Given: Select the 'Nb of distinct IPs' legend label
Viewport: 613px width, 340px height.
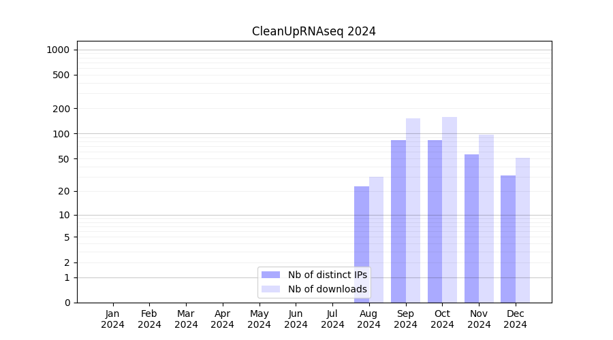Looking at the screenshot, I should pyautogui.click(x=327, y=275).
